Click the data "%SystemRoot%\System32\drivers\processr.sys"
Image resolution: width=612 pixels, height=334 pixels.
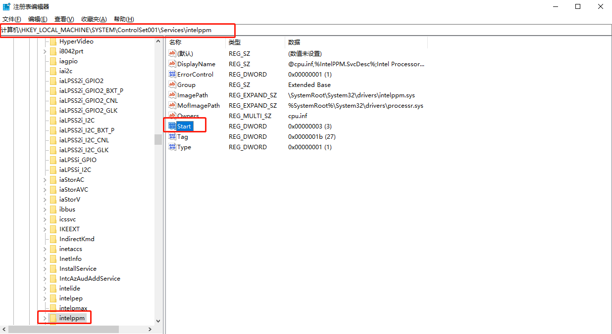[x=356, y=106]
